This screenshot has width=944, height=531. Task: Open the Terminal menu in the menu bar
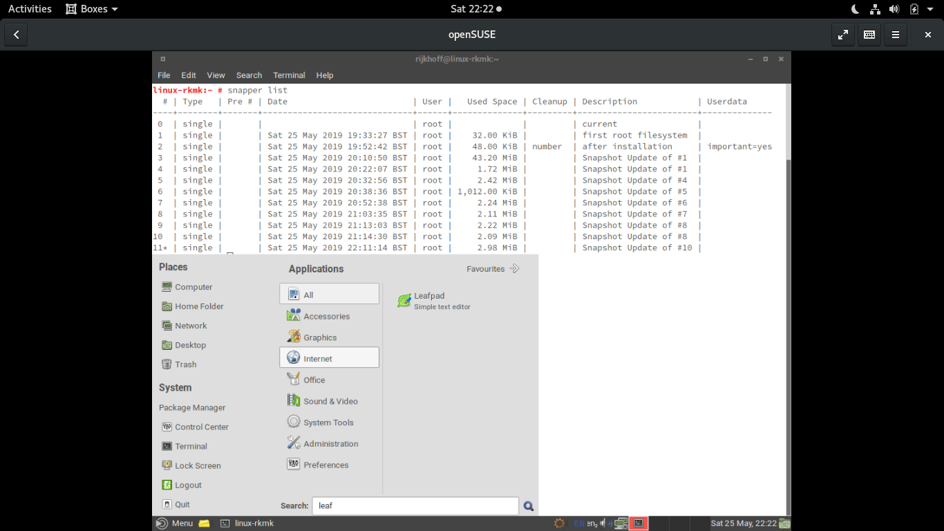coord(289,75)
